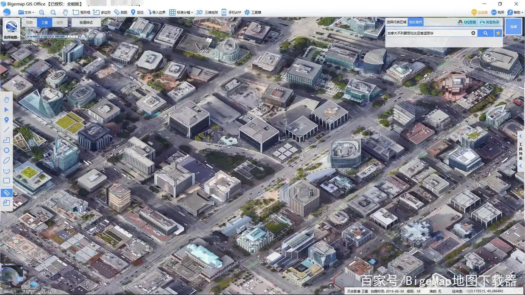The height and width of the screenshot is (295, 525).
Task: Expand the 标准分幅 dropdown
Action: (x=181, y=13)
